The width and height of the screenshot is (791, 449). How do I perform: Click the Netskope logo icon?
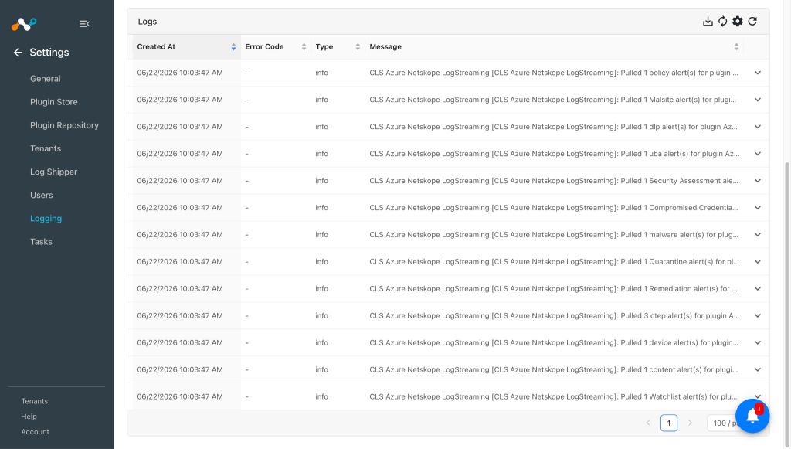coord(24,24)
